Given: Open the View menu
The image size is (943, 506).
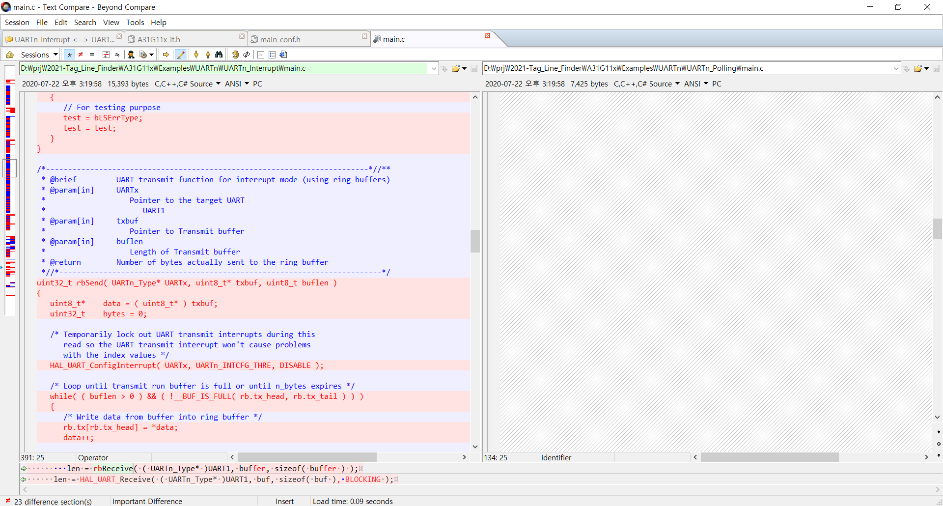Looking at the screenshot, I should [x=111, y=22].
